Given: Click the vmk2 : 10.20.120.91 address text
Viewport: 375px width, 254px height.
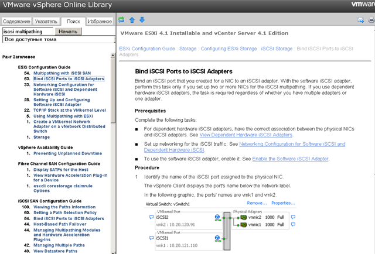Looking at the screenshot, I should (175, 225).
